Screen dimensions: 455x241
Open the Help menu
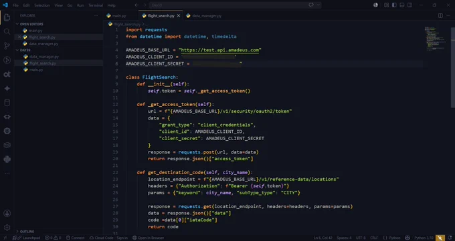pyautogui.click(x=111, y=5)
